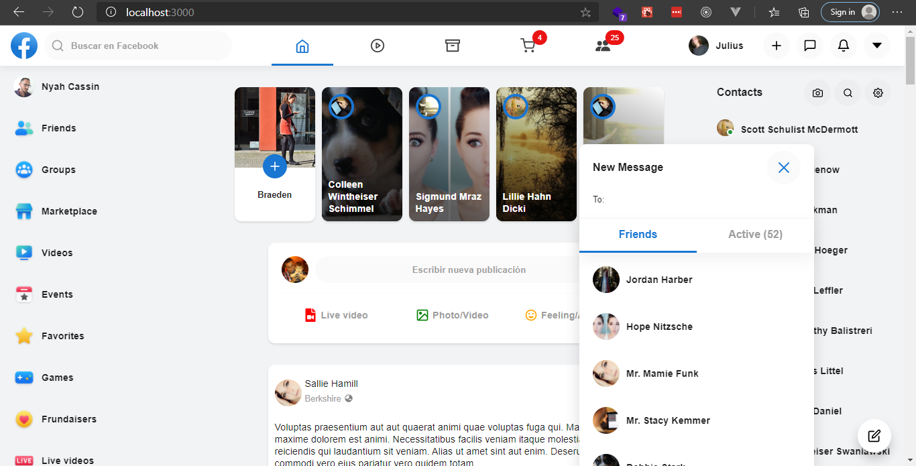Open the Home feed tab
Image resolution: width=916 pixels, height=466 pixels.
(x=302, y=46)
